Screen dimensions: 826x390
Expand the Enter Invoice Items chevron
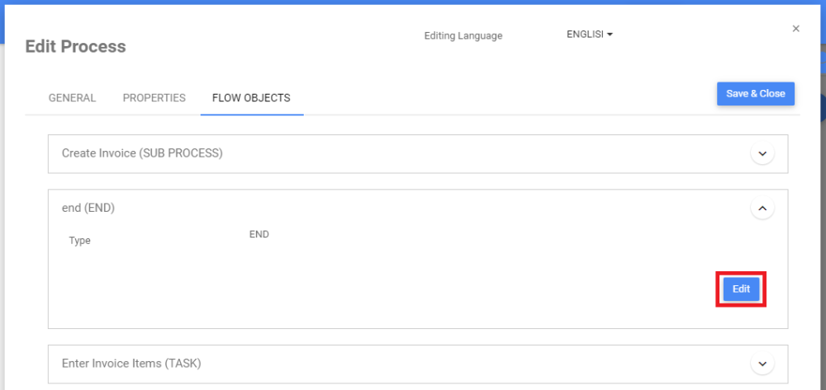coord(762,363)
